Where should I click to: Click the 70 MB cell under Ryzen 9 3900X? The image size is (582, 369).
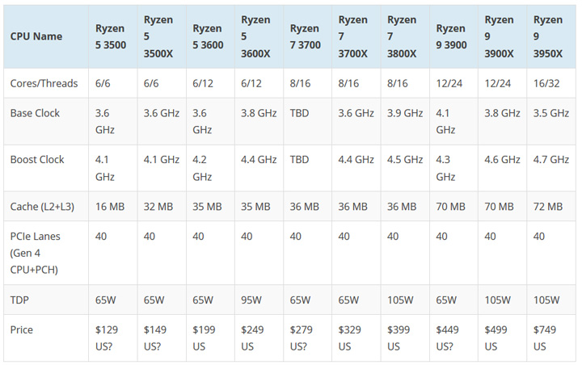click(x=502, y=206)
